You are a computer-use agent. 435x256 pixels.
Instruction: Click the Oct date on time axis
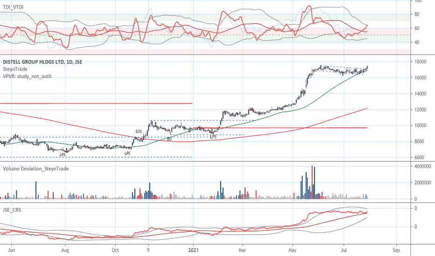click(x=115, y=250)
